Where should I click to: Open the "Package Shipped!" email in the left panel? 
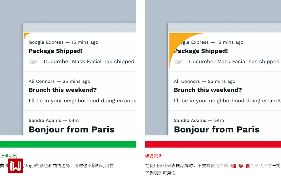[56, 51]
